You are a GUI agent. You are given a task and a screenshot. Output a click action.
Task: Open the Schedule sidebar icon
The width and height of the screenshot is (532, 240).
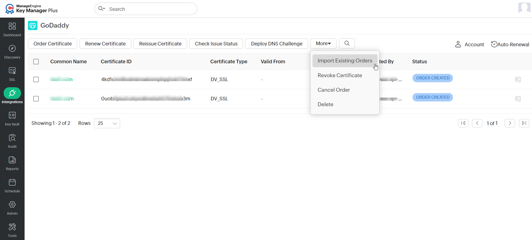click(12, 182)
